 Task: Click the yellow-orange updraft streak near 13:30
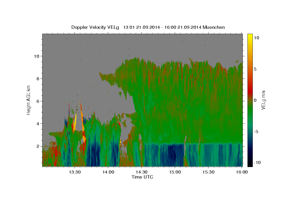tap(75, 122)
